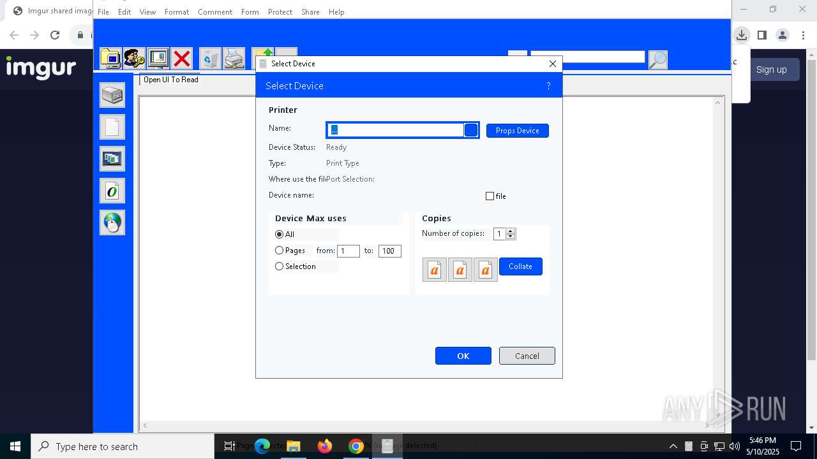Enable the file checkbox
Image resolution: width=817 pixels, height=459 pixels.
[x=490, y=196]
